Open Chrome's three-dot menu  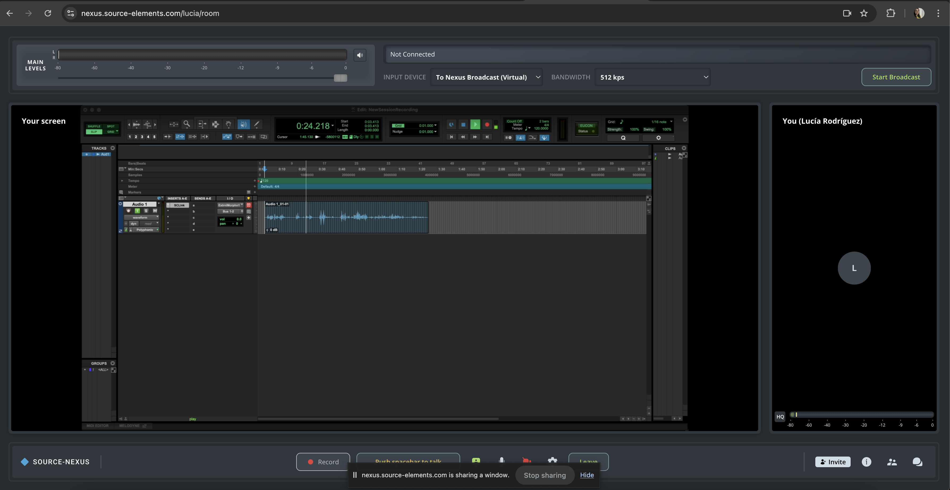coord(938,13)
